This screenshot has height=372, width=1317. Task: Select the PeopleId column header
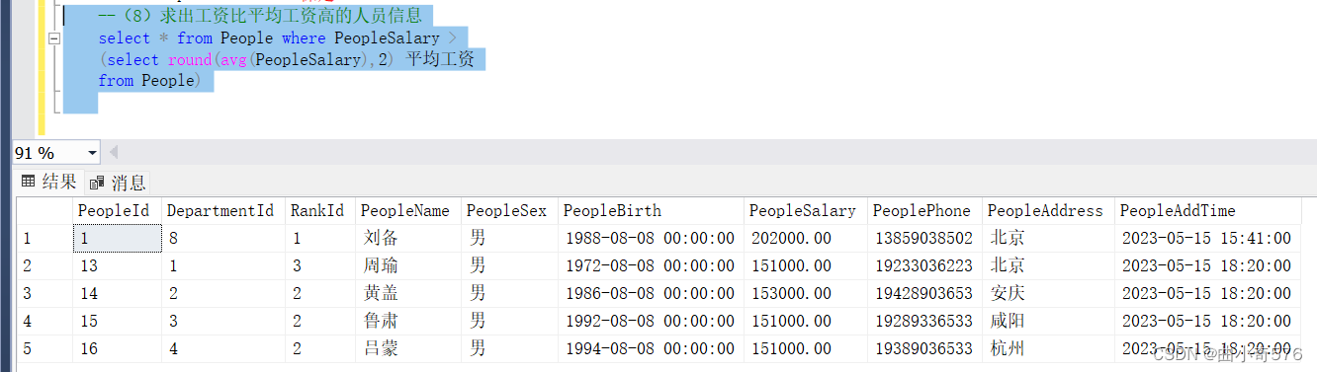(x=117, y=210)
